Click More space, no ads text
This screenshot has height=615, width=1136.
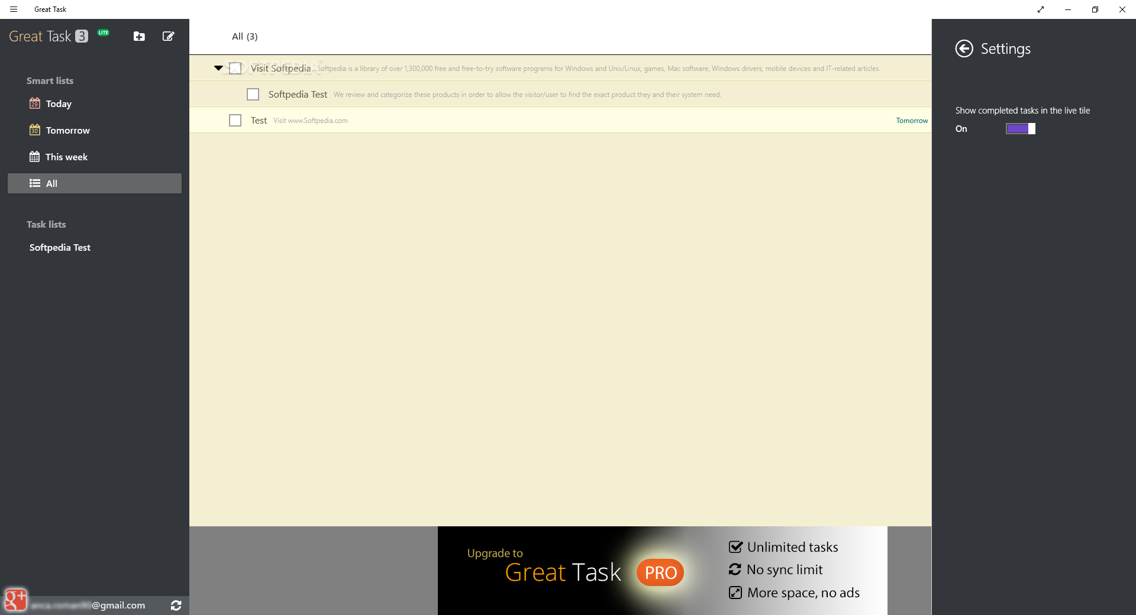point(803,593)
